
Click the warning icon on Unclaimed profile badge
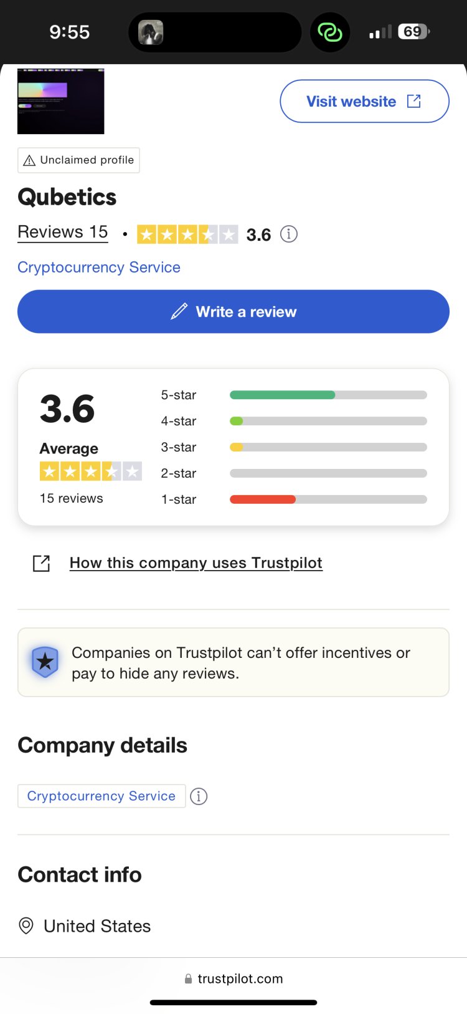coord(29,160)
